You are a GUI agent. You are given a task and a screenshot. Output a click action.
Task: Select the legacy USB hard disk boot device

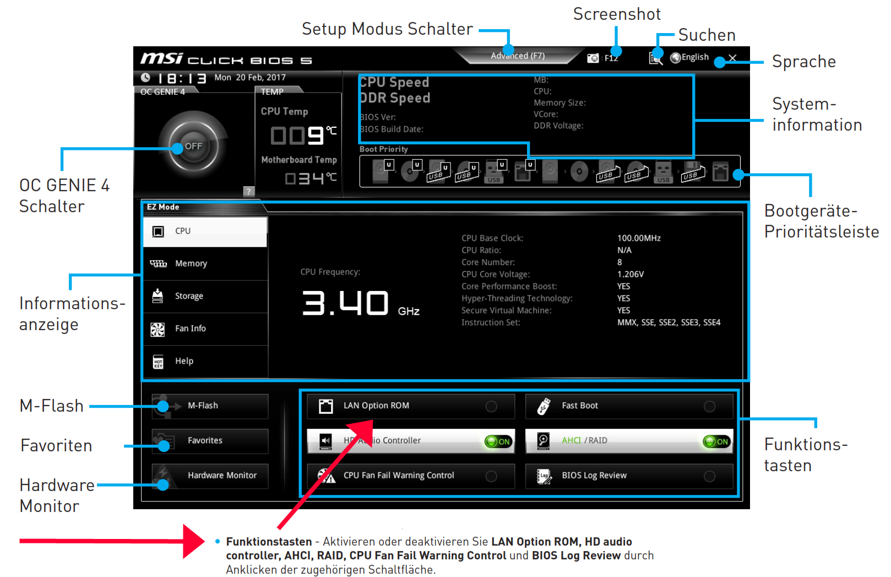pyautogui.click(x=608, y=172)
